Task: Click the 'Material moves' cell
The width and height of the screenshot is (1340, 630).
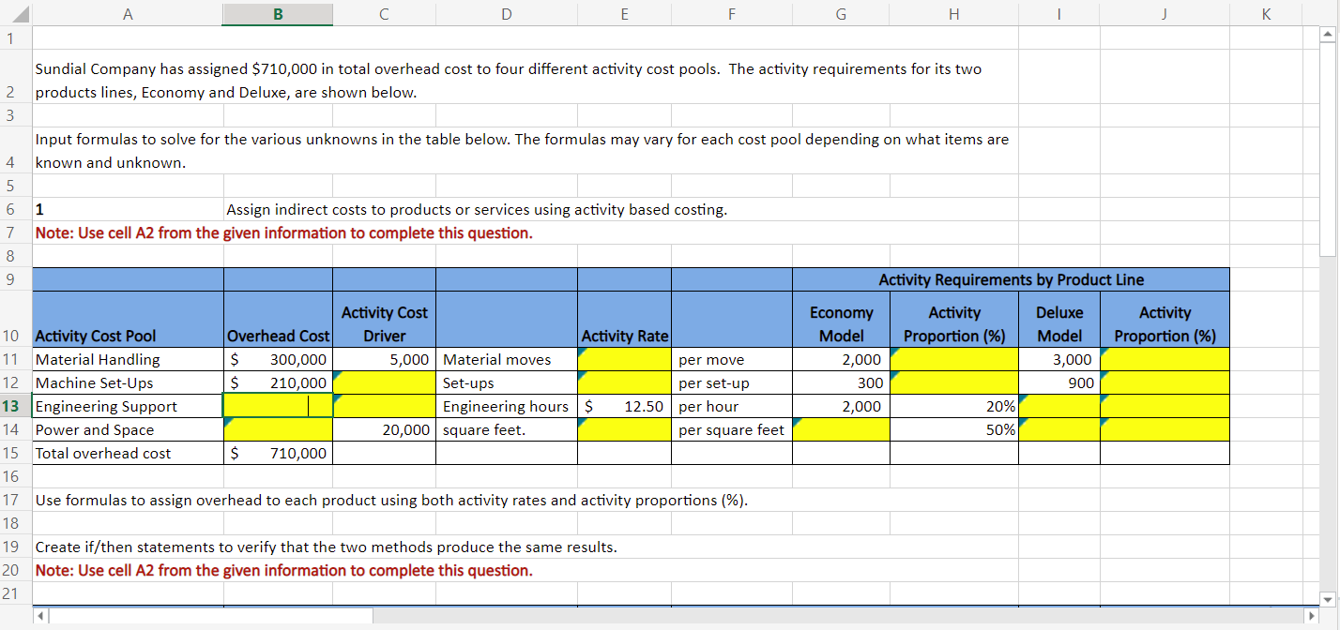Action: (507, 359)
